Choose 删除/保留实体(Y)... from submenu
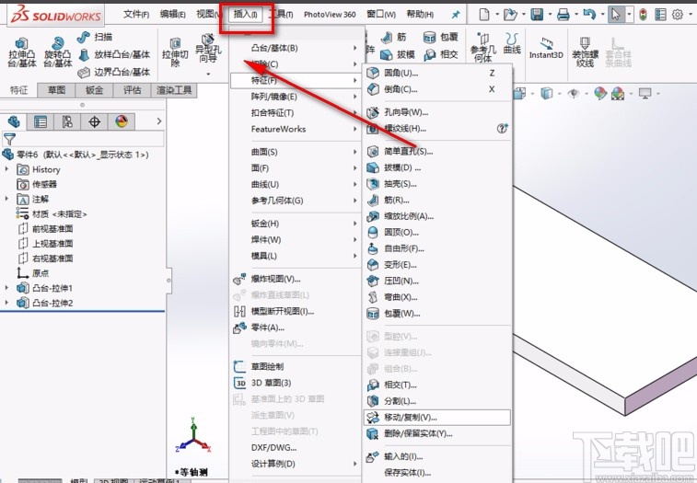The height and width of the screenshot is (483, 697). [x=438, y=433]
